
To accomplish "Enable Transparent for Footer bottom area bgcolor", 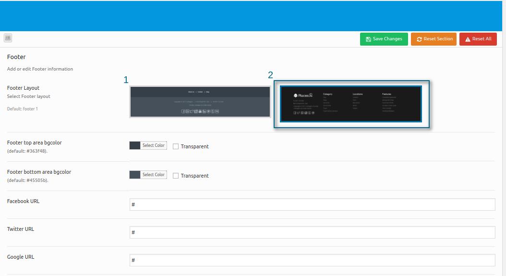I will click(176, 176).
